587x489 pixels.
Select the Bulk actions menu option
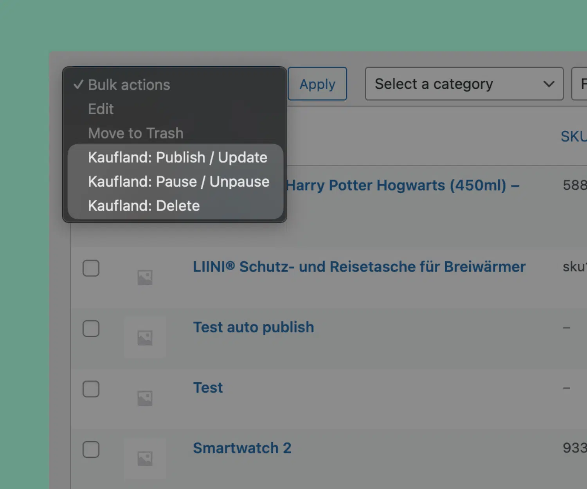175,85
